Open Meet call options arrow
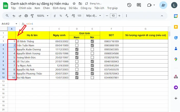The width and height of the screenshot is (180, 112). (x=154, y=5)
